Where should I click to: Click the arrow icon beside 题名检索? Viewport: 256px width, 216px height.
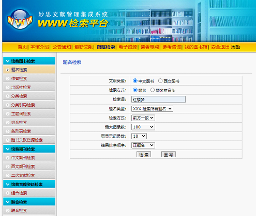click(x=8, y=70)
